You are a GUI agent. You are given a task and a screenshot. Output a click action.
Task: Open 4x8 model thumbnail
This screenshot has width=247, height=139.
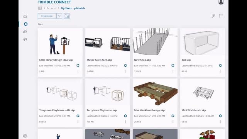pyautogui.click(x=203, y=42)
